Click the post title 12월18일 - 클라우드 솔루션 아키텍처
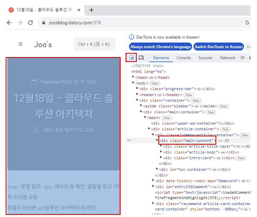257x217 pixels. [x=64, y=106]
